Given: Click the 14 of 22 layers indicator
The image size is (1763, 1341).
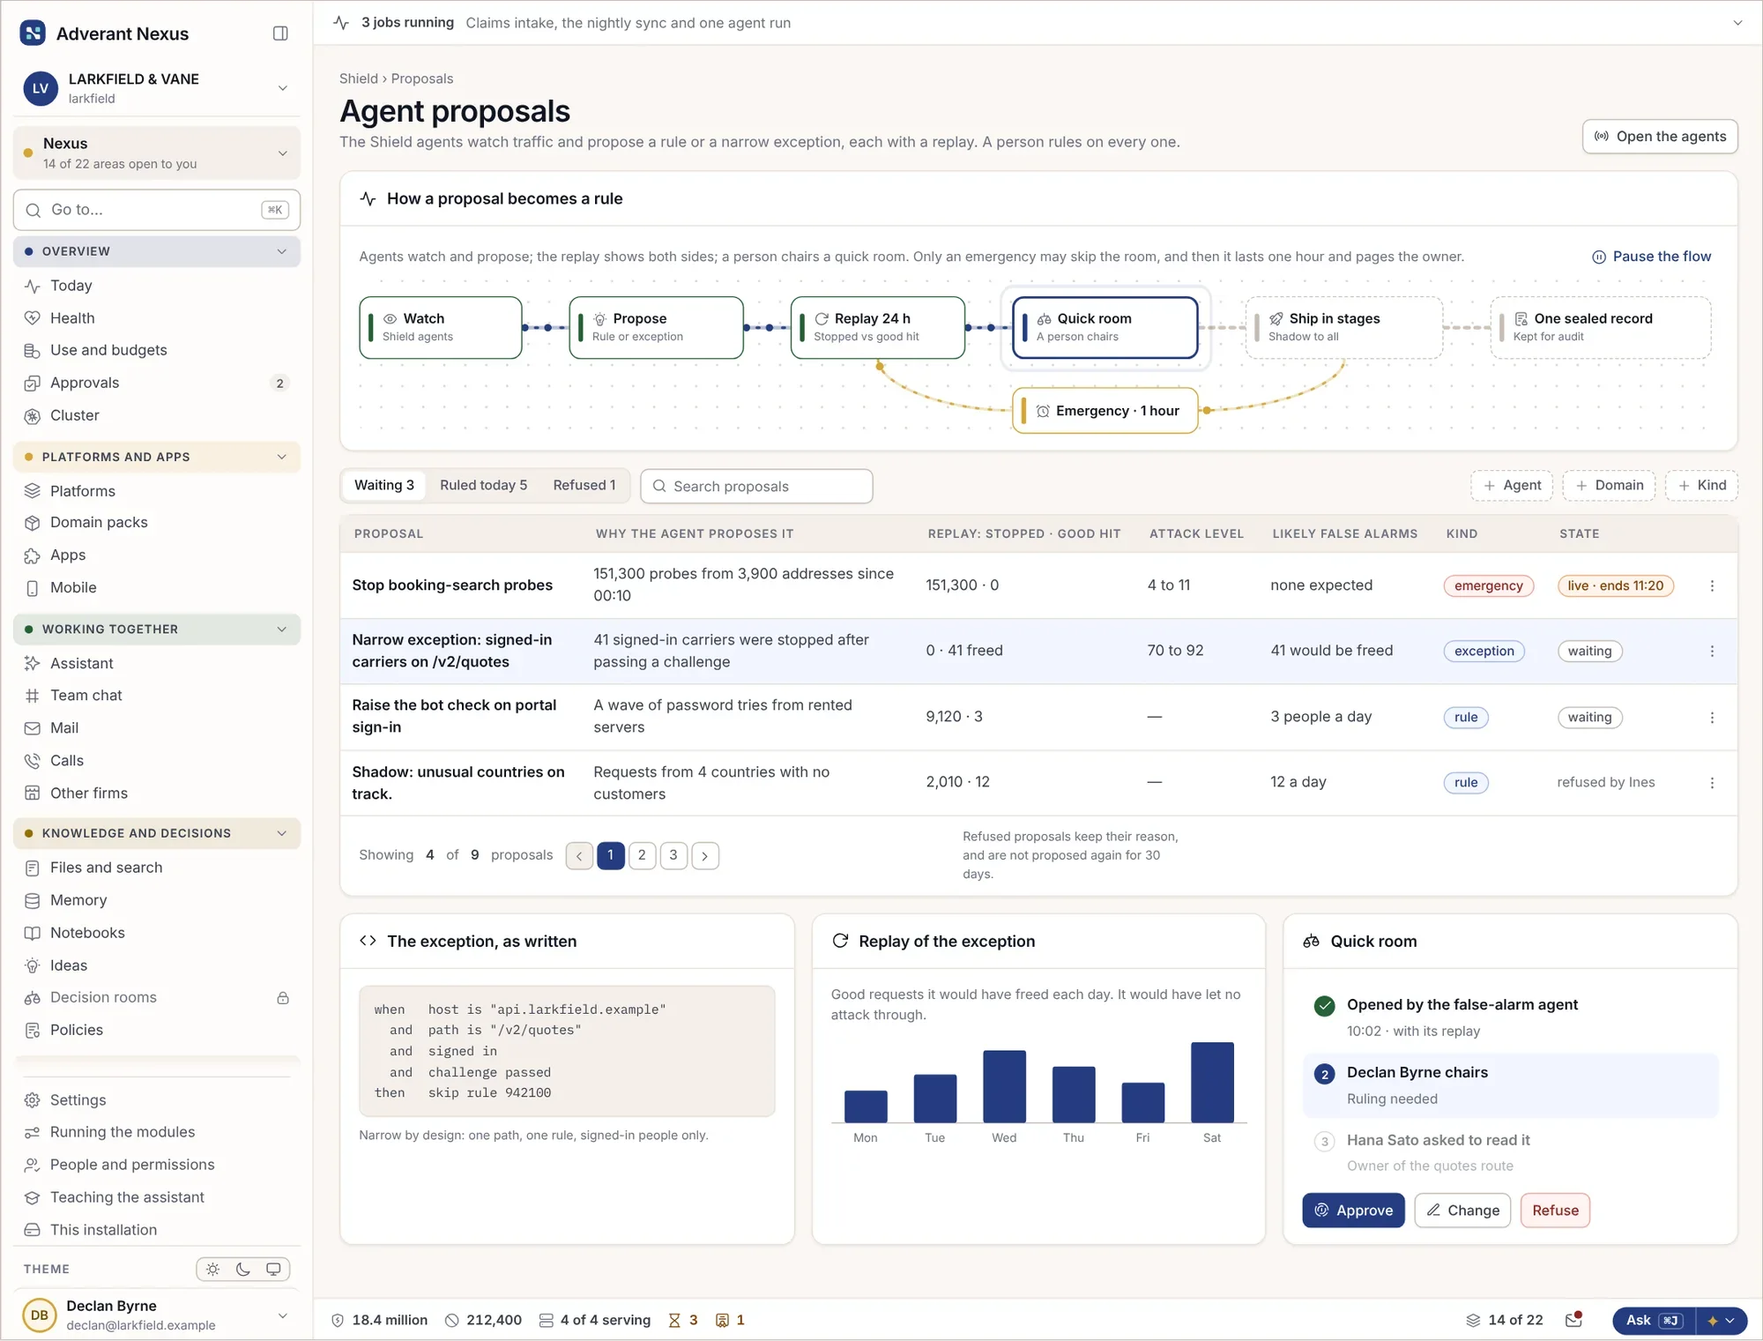Looking at the screenshot, I should [x=1504, y=1320].
